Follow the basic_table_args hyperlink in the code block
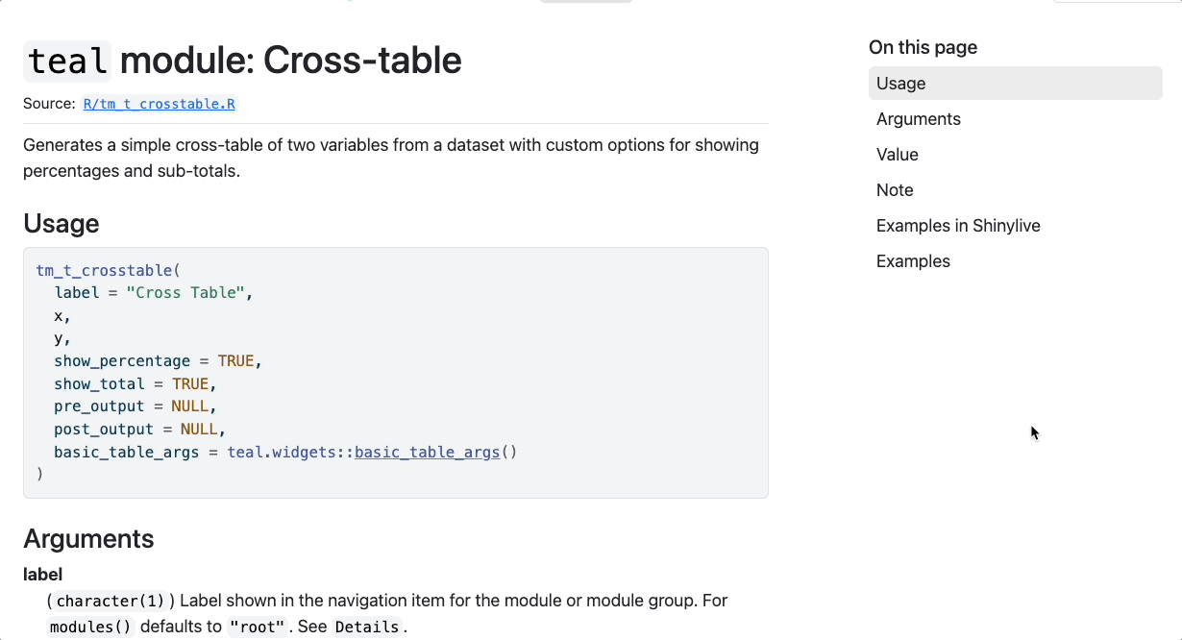 (427, 452)
